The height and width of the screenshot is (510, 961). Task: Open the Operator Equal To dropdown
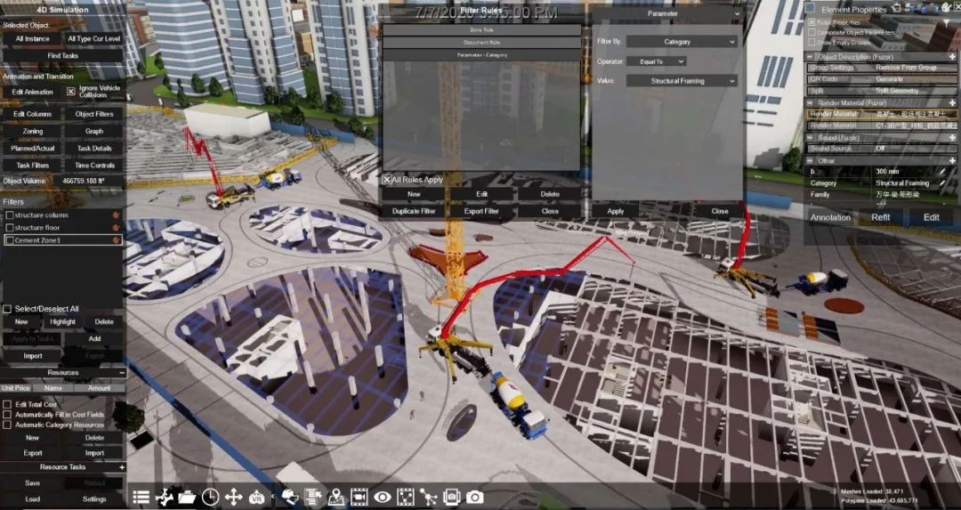pos(656,61)
